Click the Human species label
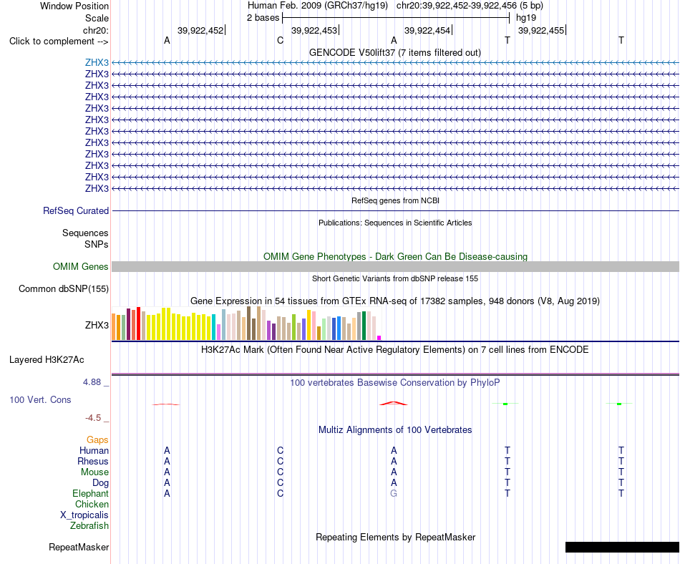Screen dimensions: 680x564 (x=94, y=451)
